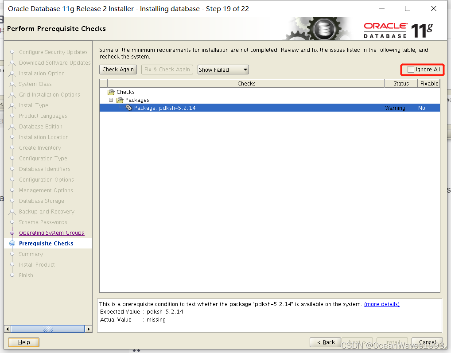Click the Install Type step
Screen dimensions: 451x353
33,105
